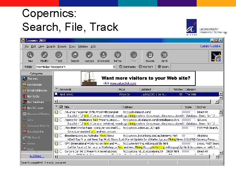Open the View menu

pos(41,46)
